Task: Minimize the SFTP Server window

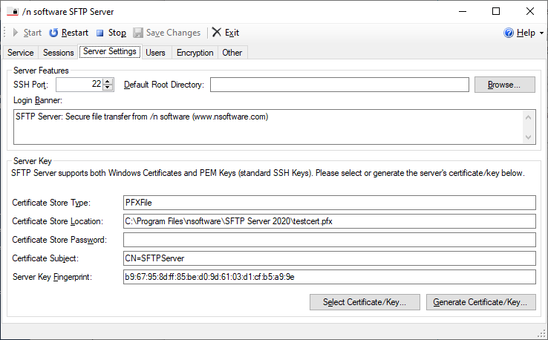Action: (x=463, y=12)
